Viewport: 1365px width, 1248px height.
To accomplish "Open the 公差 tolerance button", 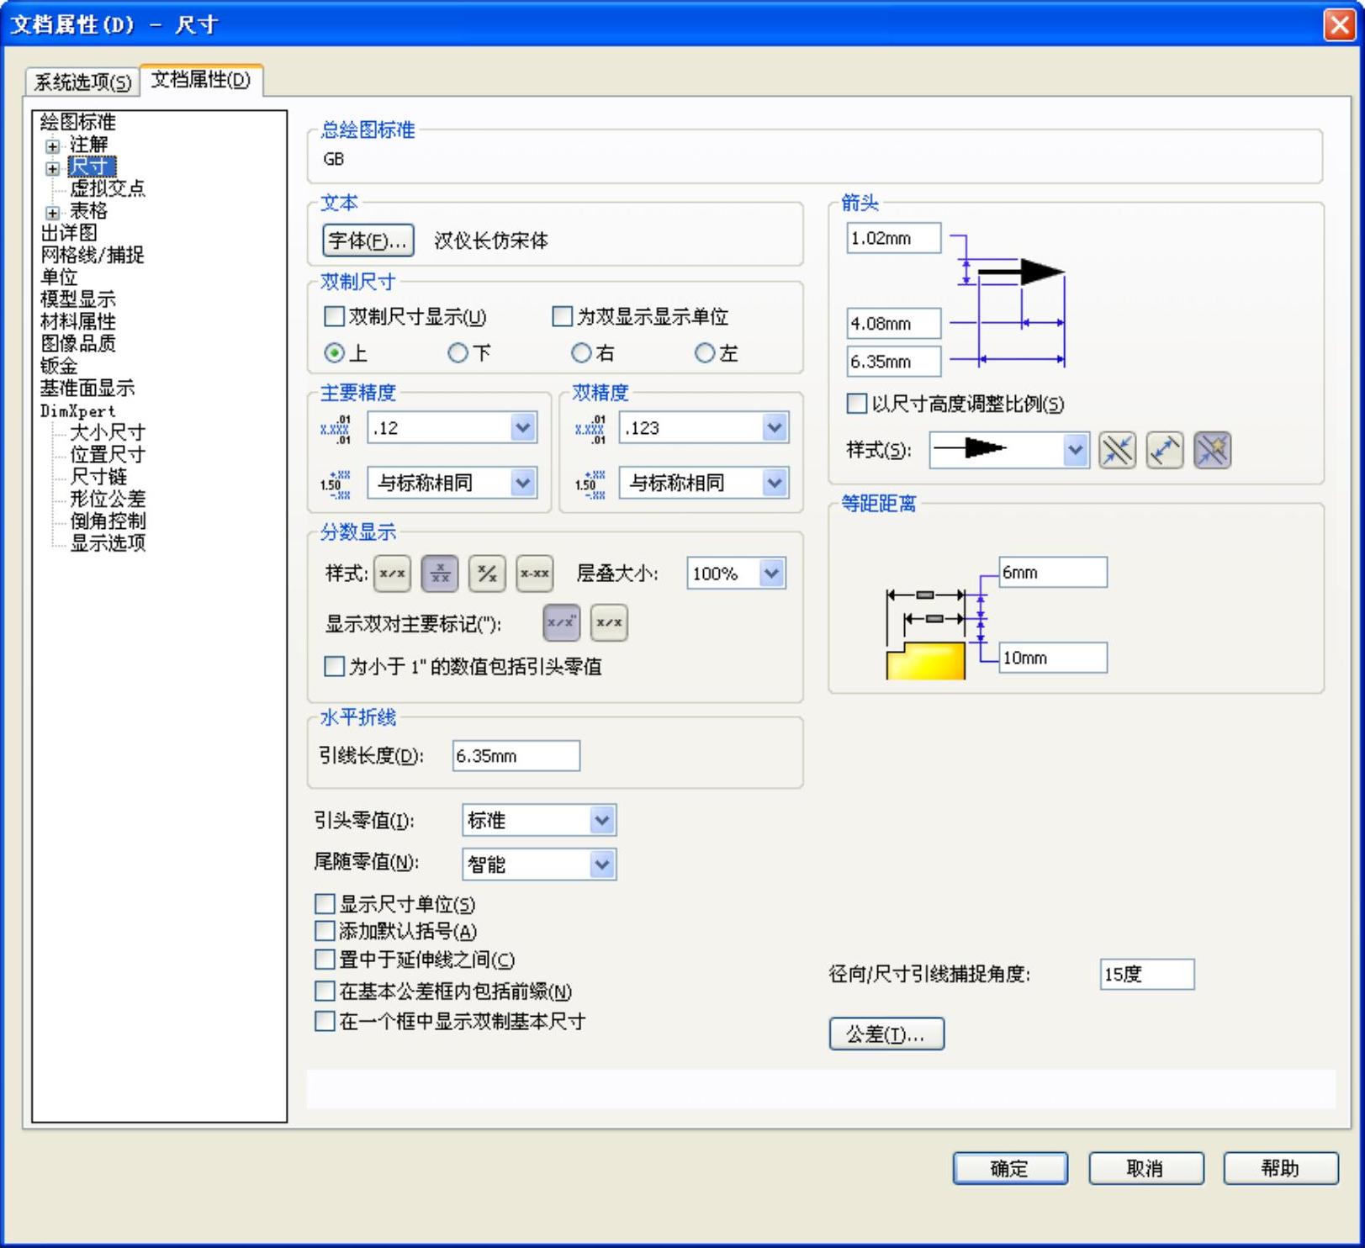I will (886, 1034).
